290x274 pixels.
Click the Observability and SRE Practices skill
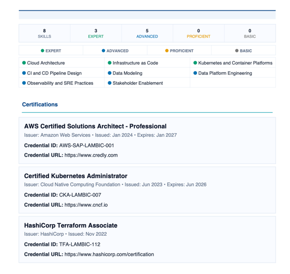[60, 83]
